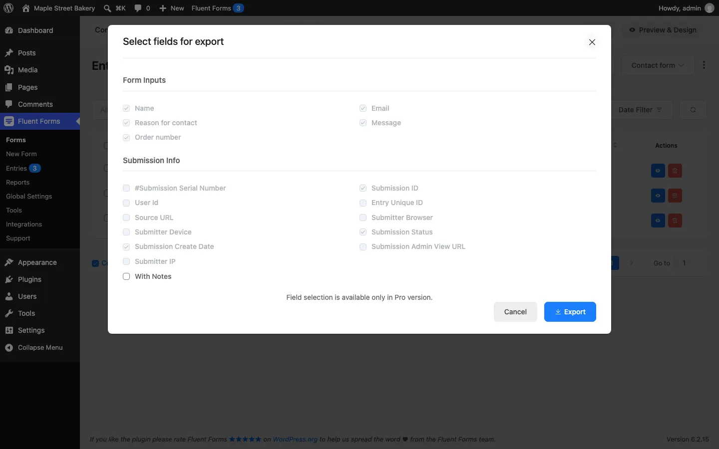Click the blue Export button
This screenshot has height=449, width=719.
click(x=570, y=312)
